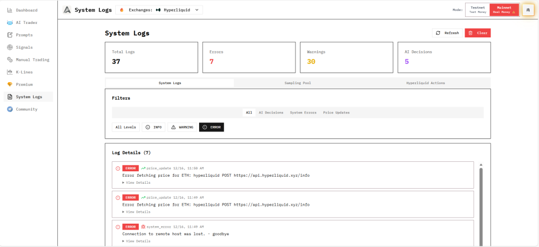539x247 pixels.
Task: Open Premium diamond icon
Action: coord(10,85)
